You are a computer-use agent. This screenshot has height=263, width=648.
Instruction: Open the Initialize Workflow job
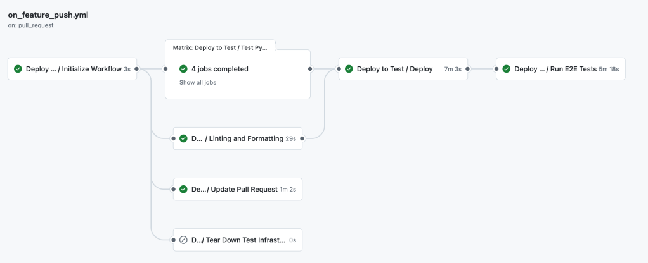(73, 69)
